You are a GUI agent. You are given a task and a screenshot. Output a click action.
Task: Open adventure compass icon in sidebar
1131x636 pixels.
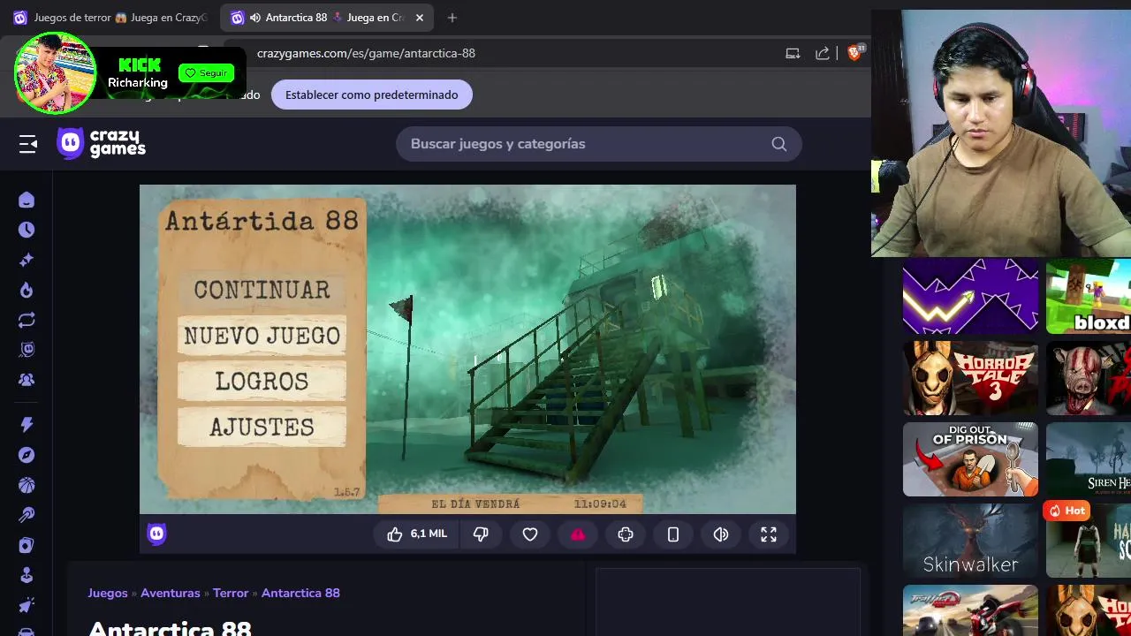27,455
